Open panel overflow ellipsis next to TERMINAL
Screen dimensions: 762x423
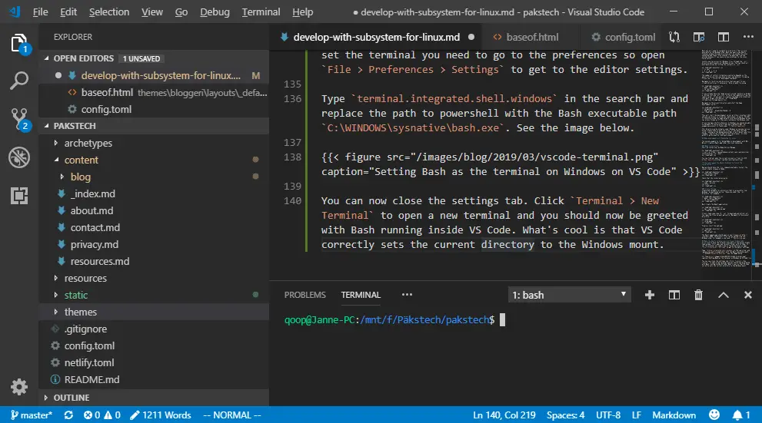pyautogui.click(x=407, y=295)
